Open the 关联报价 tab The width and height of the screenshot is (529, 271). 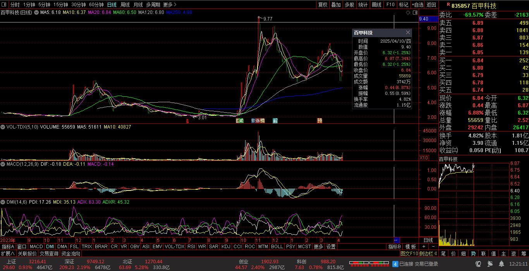(27, 254)
